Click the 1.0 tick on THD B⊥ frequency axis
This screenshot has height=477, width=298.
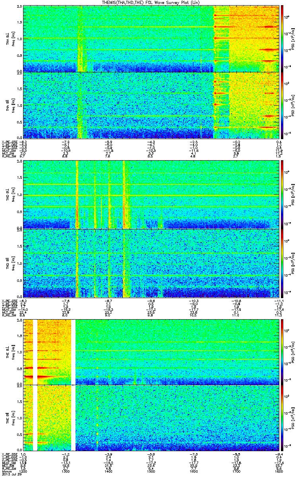click(x=19, y=195)
